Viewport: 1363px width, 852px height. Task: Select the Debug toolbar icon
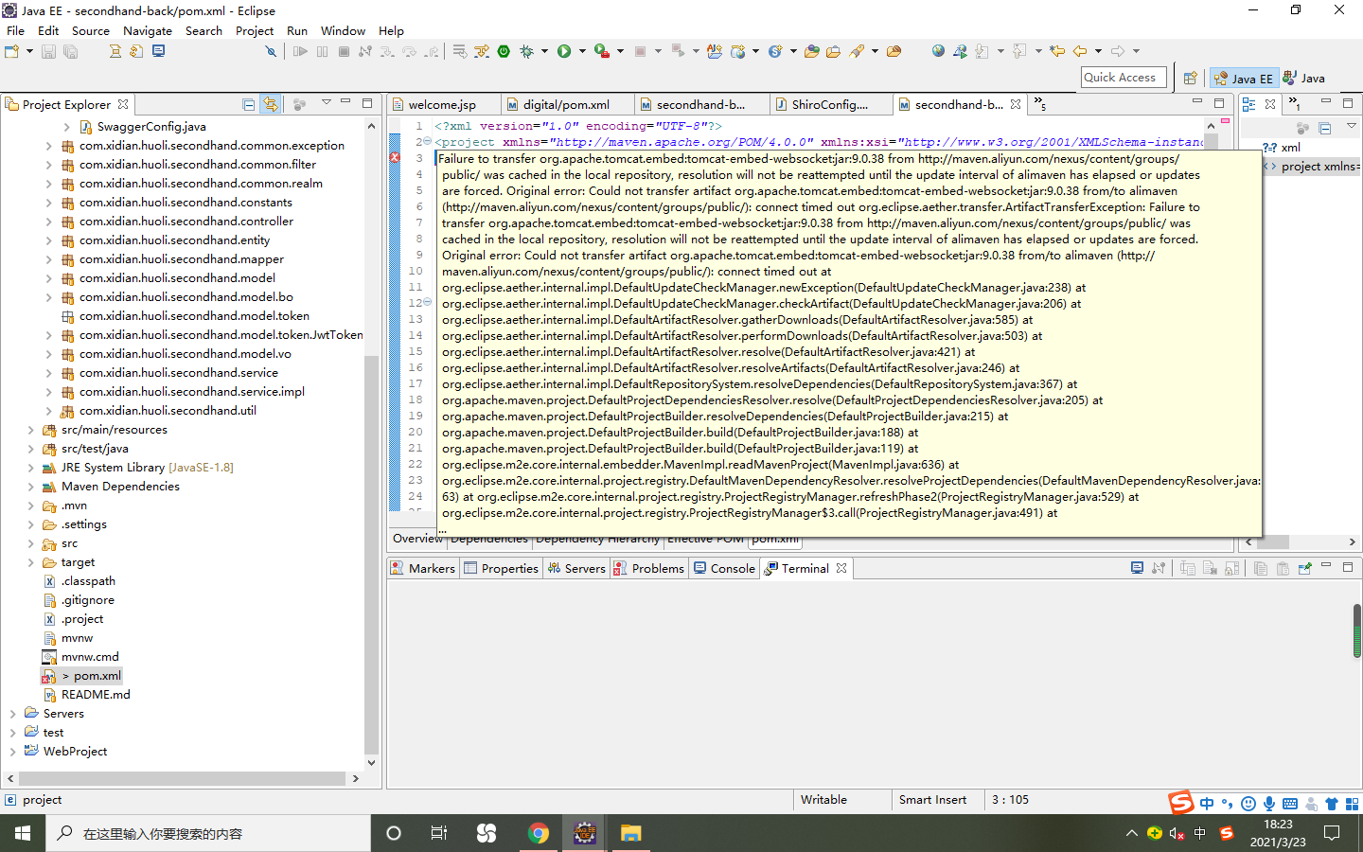click(x=527, y=51)
